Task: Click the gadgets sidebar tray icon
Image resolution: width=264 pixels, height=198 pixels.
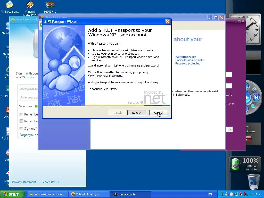Action: pos(236,194)
